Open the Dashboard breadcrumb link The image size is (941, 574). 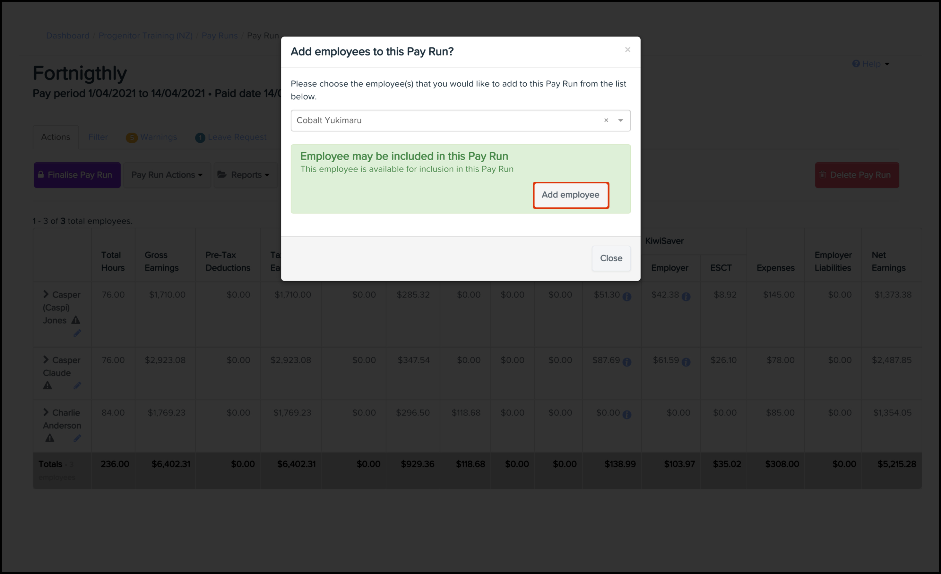tap(68, 36)
